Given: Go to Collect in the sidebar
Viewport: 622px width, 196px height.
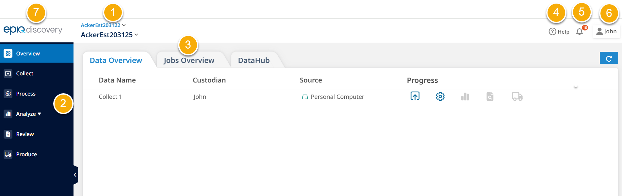Looking at the screenshot, I should click(25, 73).
